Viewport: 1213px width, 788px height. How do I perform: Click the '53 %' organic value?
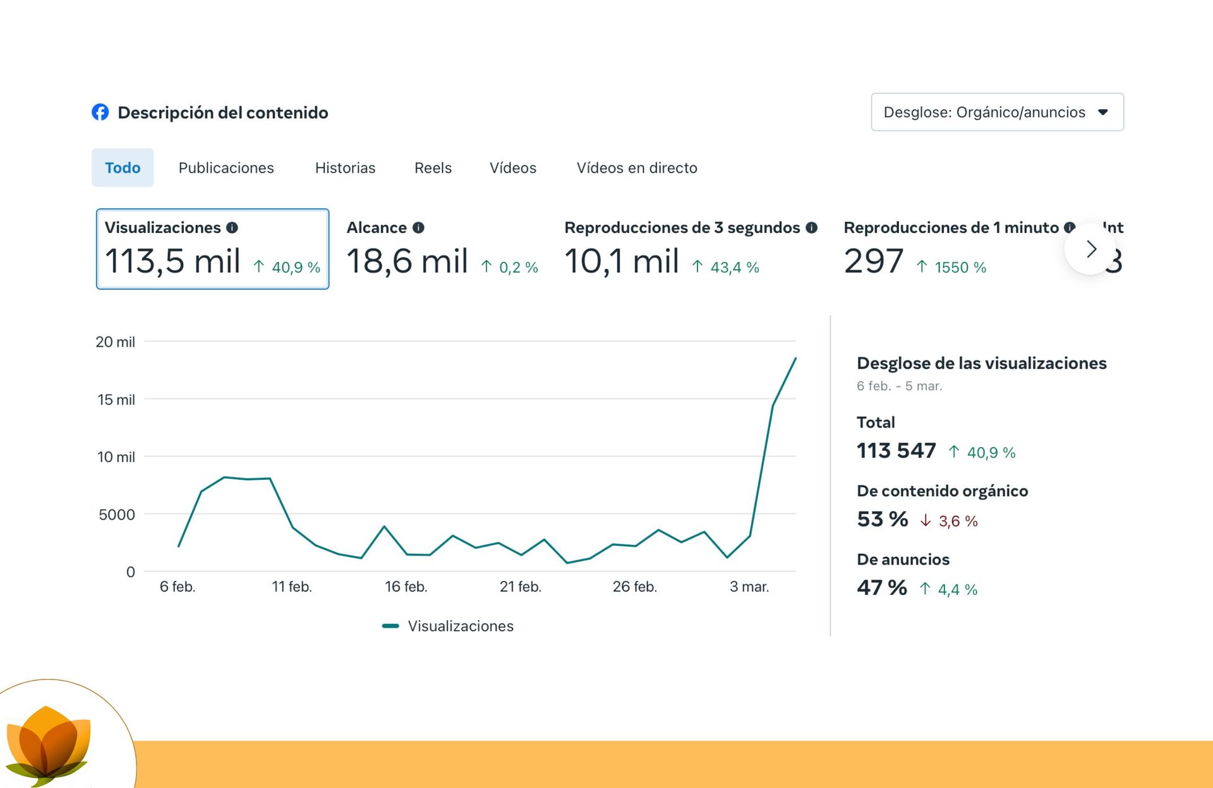click(x=883, y=520)
